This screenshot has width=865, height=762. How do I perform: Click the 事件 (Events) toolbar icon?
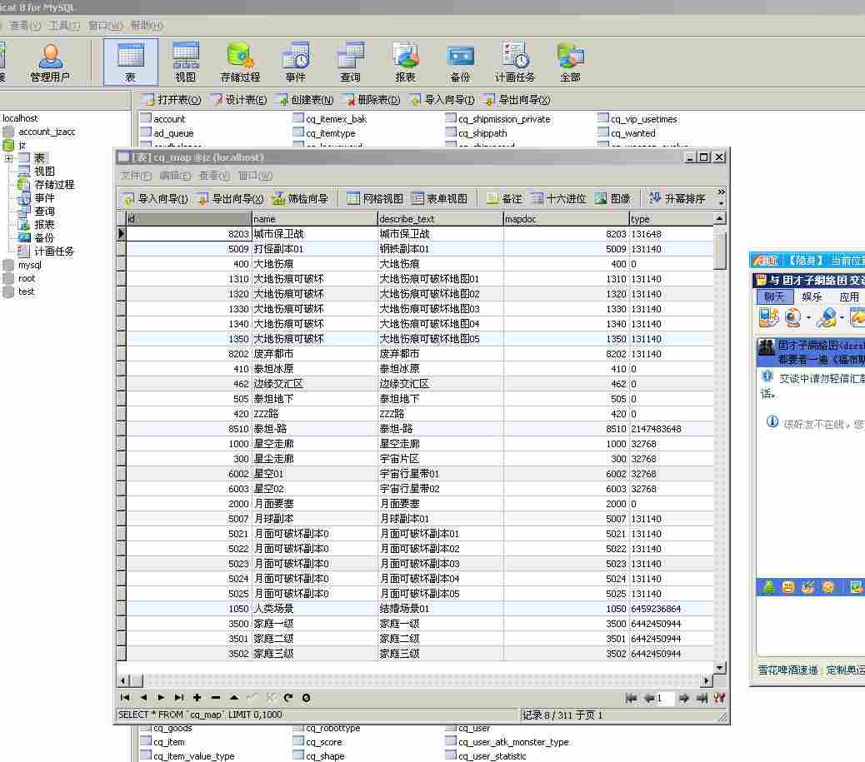point(295,62)
